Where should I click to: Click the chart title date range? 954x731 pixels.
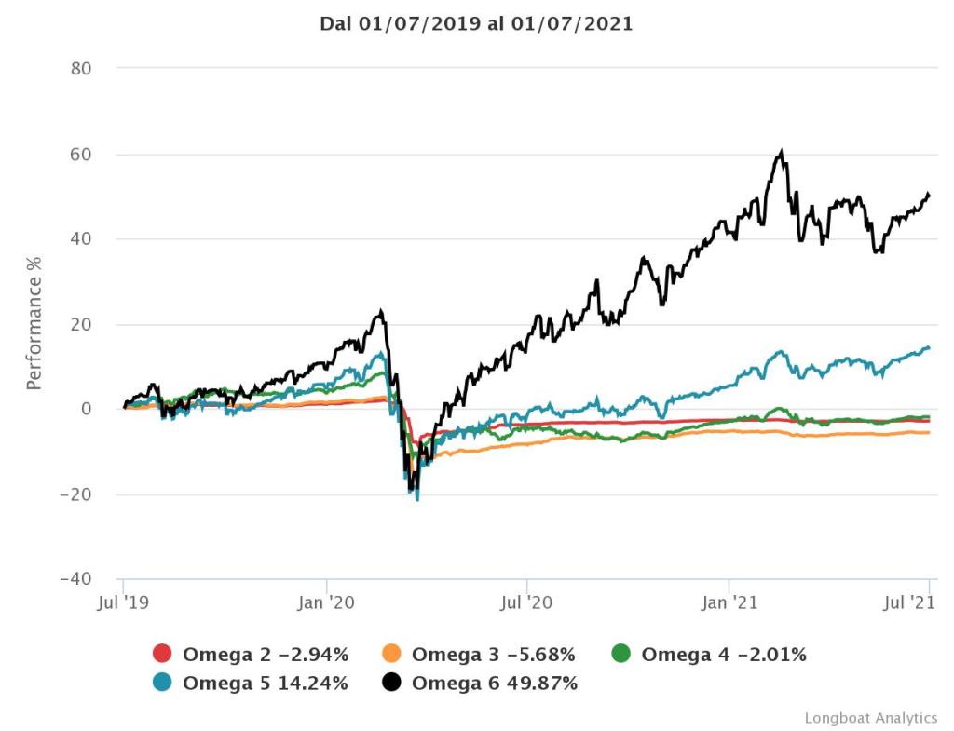[x=476, y=24]
